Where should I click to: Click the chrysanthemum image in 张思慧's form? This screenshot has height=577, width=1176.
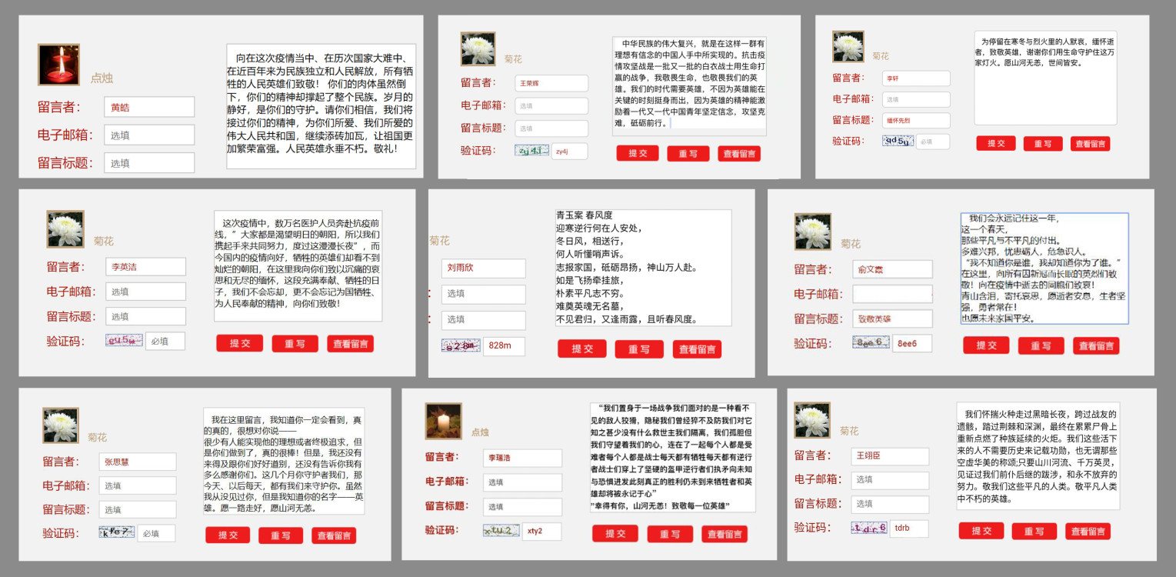(x=61, y=425)
